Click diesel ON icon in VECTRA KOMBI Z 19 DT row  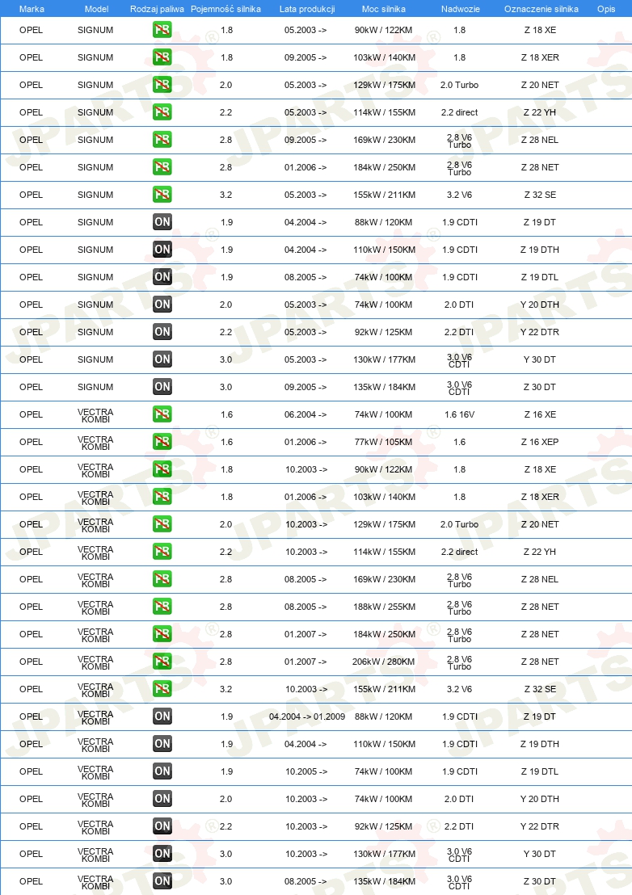click(162, 716)
